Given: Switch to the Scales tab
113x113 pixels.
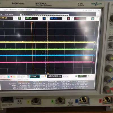Looking at the screenshot, I should (26, 80).
